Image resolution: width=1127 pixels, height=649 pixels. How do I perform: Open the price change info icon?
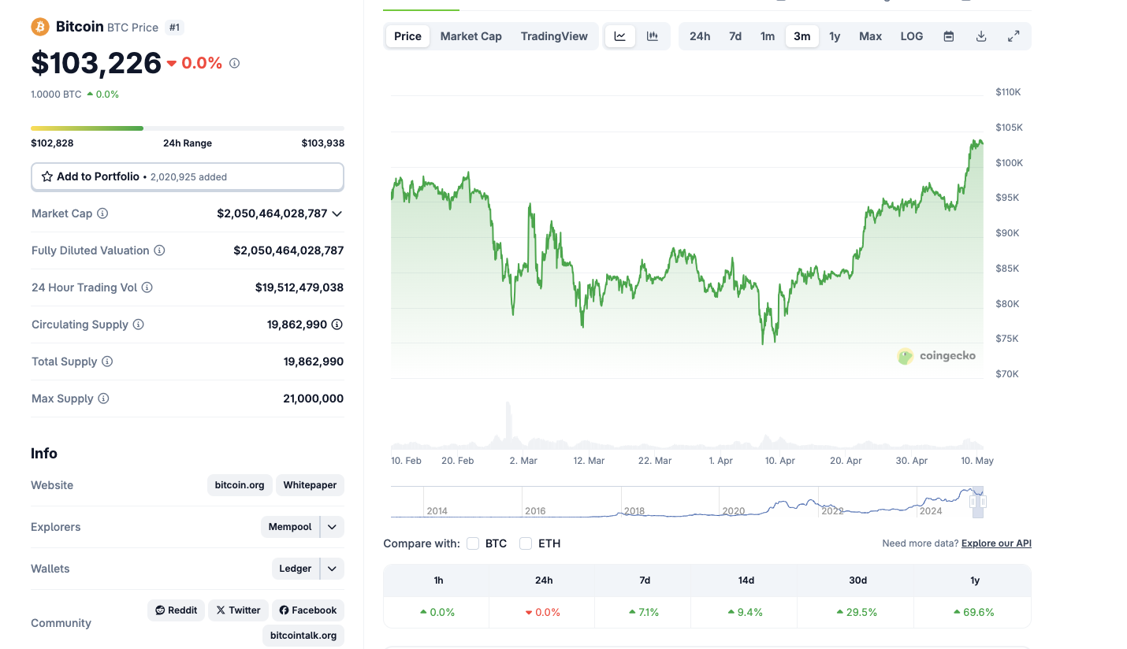coord(234,63)
